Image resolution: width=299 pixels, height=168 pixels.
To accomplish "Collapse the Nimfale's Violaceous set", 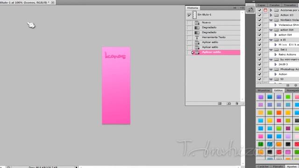I will pos(271,20).
